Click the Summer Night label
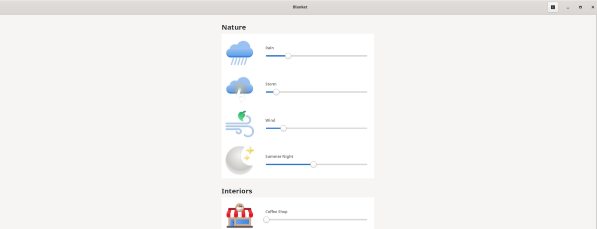This screenshot has width=597, height=229. pyautogui.click(x=279, y=156)
